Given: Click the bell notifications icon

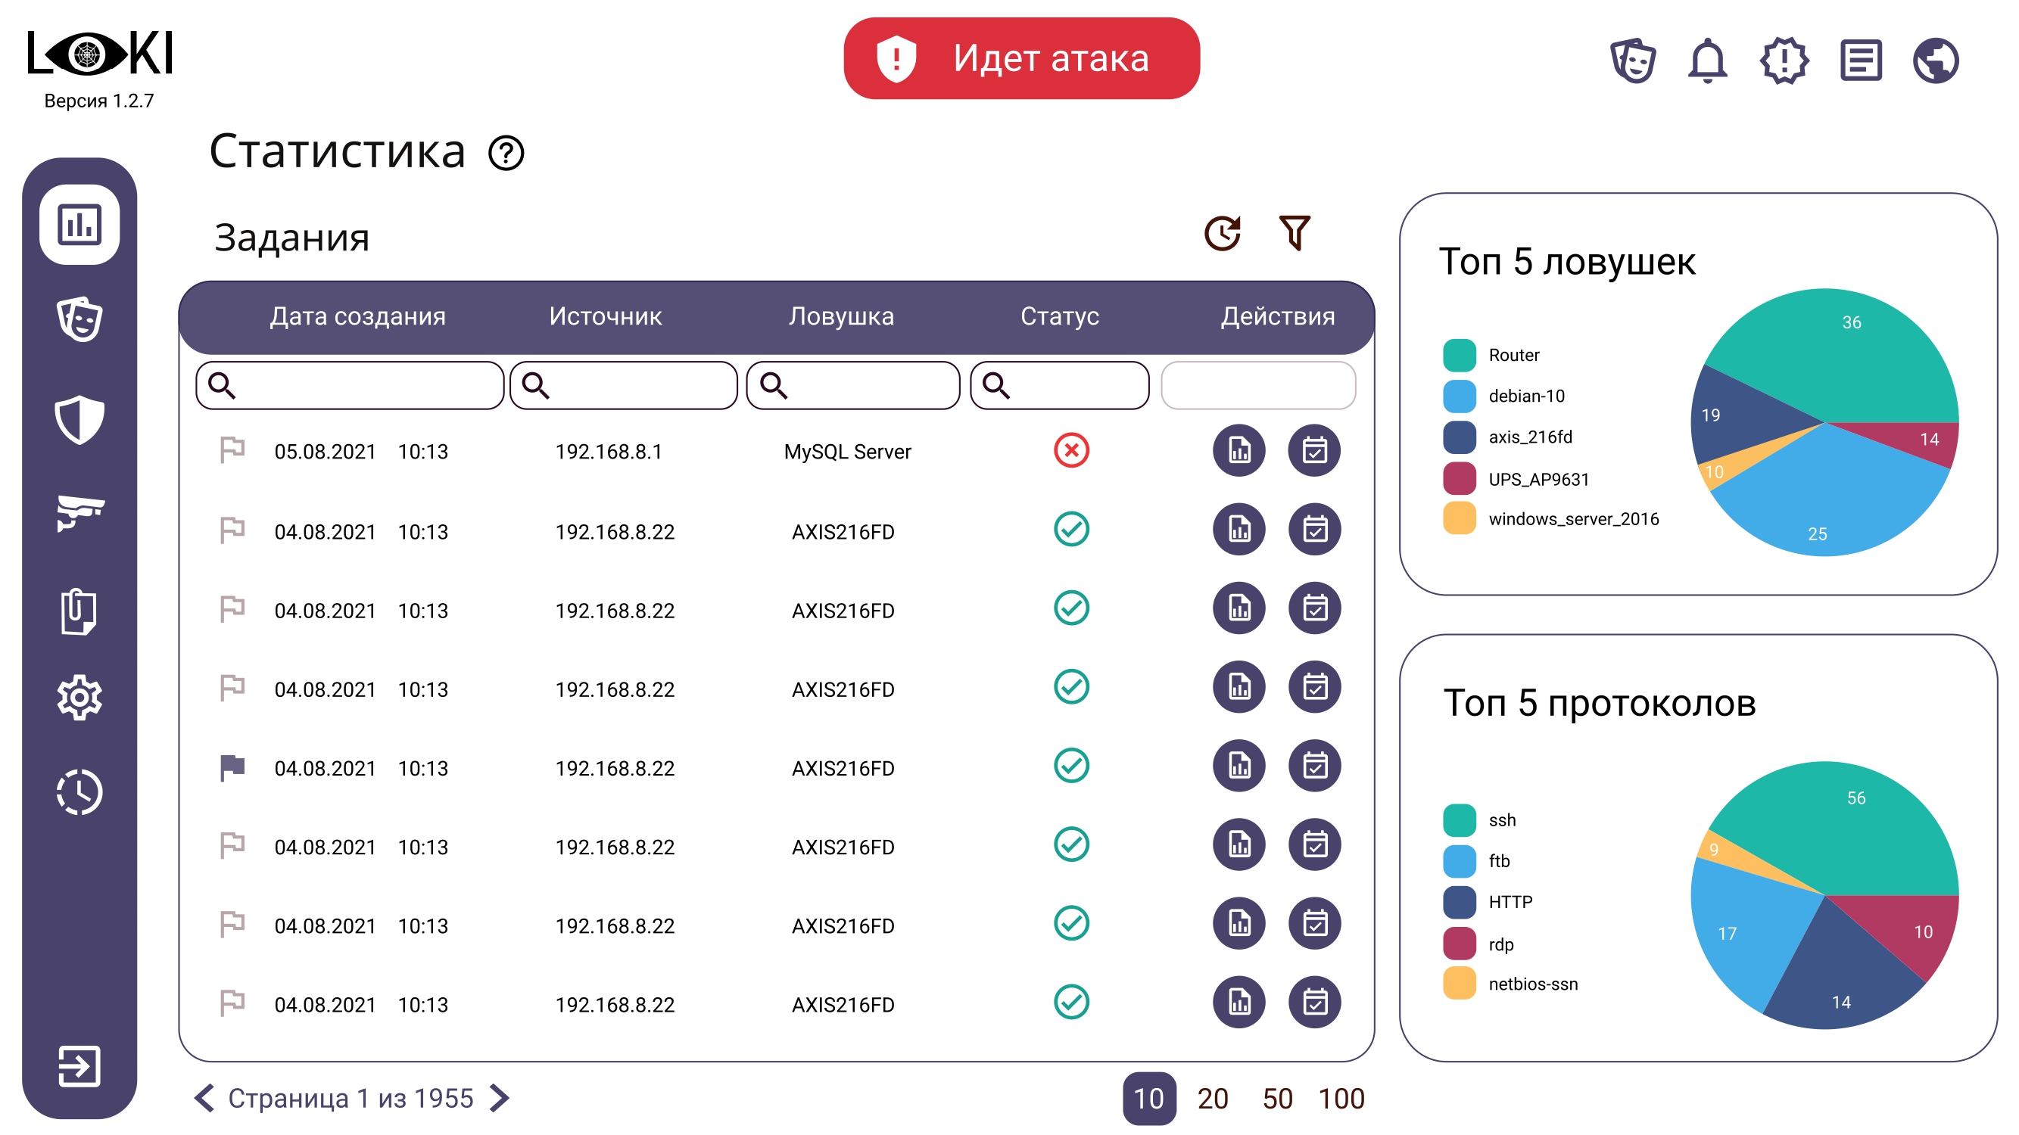Looking at the screenshot, I should (x=1706, y=61).
